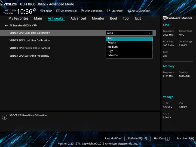Viewport: 196px width, 147px height.
Task: Open MyFavorite(F3) list icon
Action: click(x=58, y=11)
